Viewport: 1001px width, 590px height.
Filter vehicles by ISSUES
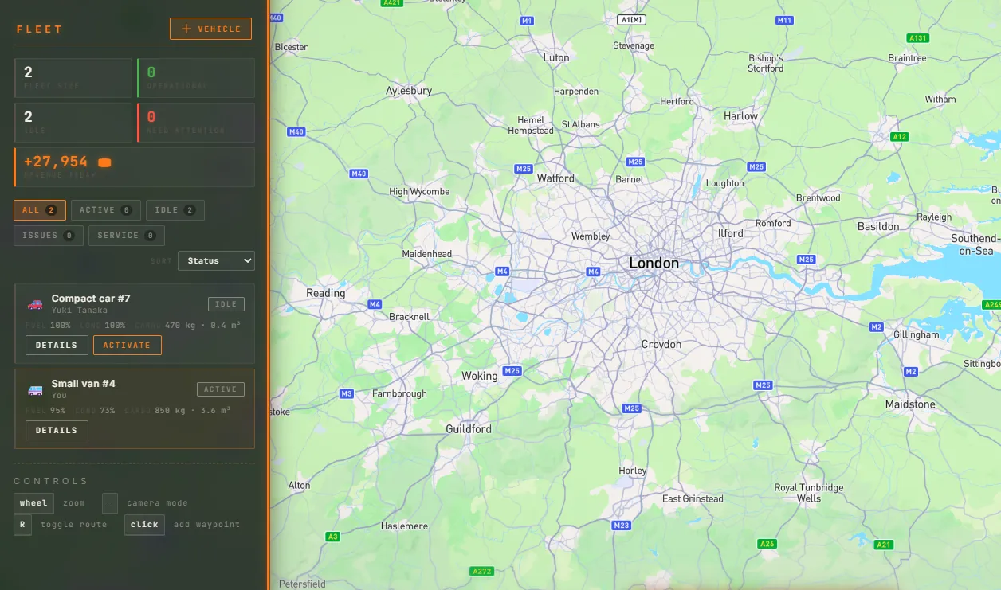pos(49,236)
